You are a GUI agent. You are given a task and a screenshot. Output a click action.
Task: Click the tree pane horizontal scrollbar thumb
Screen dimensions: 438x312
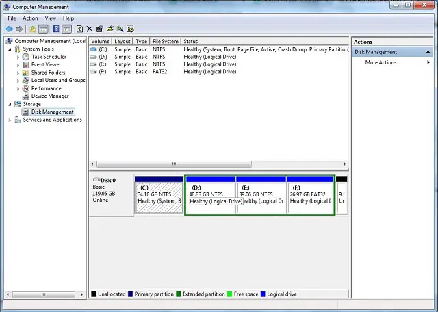pos(44,294)
